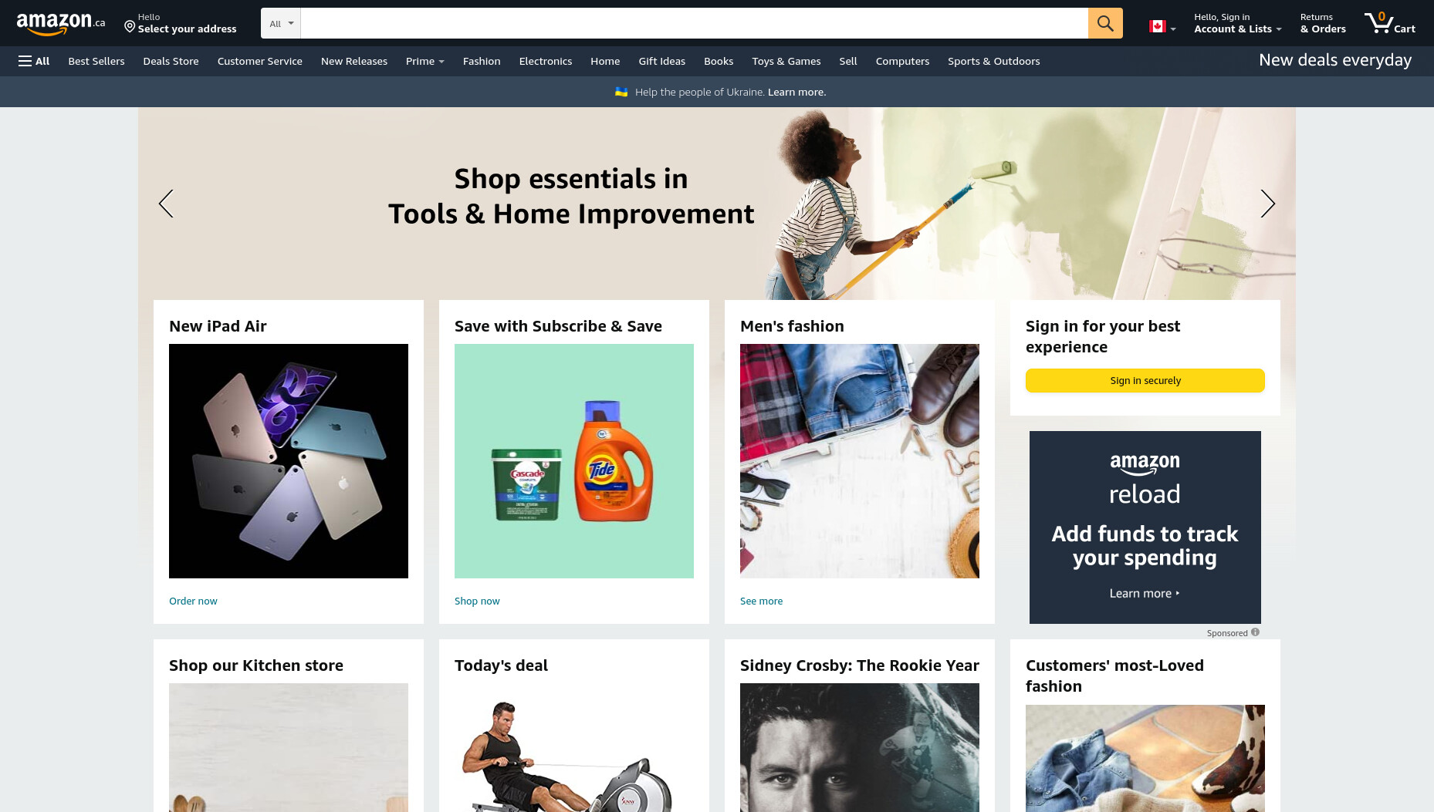Expand the Account & Lists menu
The width and height of the screenshot is (1434, 812).
point(1237,23)
